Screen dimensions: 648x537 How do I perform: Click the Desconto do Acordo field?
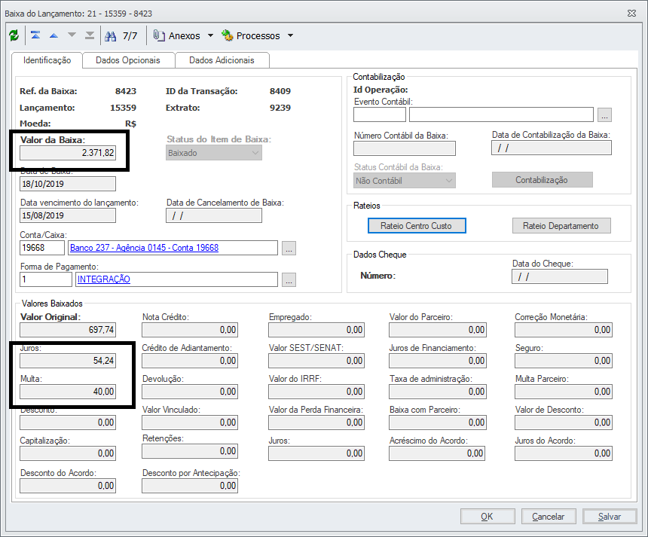68,486
